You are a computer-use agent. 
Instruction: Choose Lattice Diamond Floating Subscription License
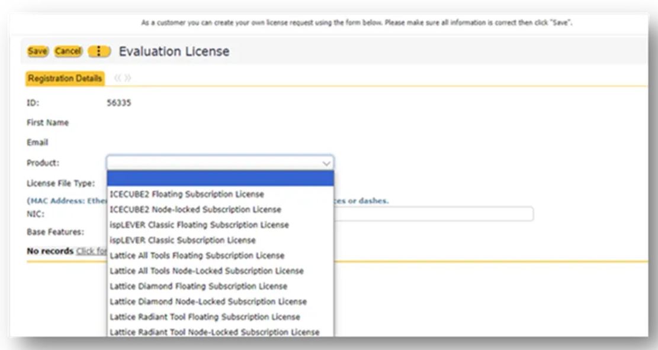[220, 286]
